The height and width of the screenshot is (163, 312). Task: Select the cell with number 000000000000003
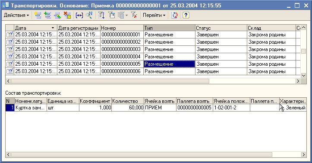122,49
